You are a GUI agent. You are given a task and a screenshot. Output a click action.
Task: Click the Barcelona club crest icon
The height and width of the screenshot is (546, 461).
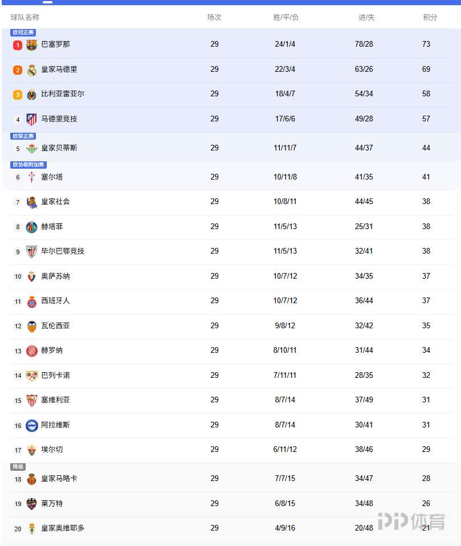tap(32, 44)
